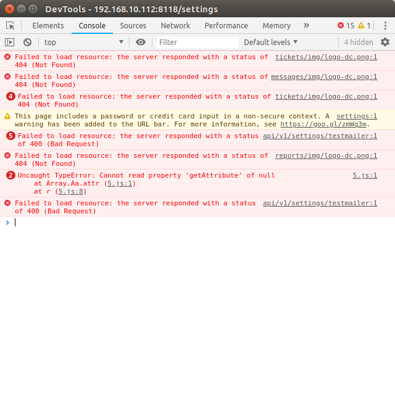Toggle the console sidebar panel icon
Screen dimensions: 395x412
click(9, 43)
